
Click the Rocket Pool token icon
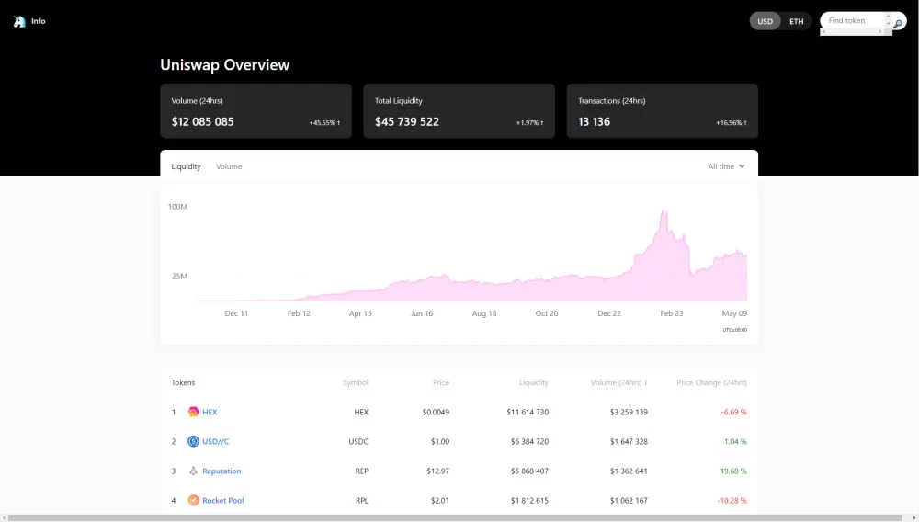[x=193, y=500]
